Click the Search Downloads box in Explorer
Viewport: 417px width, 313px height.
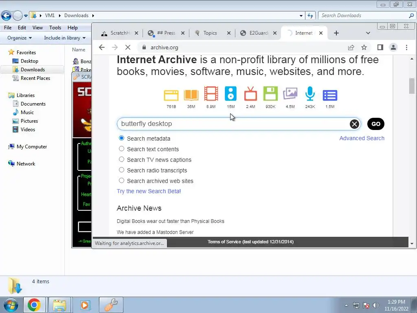click(367, 15)
